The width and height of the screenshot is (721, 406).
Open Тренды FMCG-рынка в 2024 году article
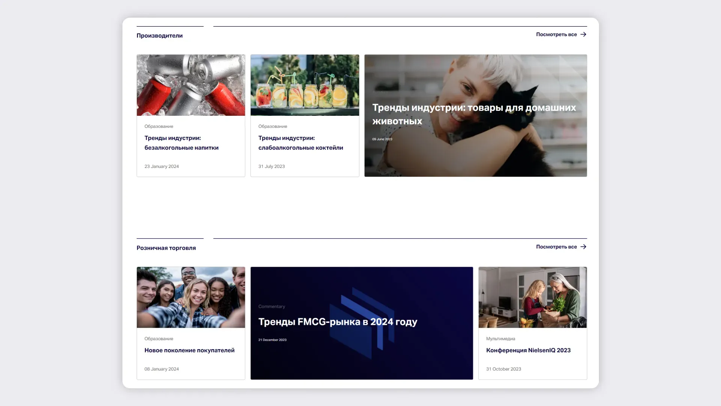click(338, 322)
